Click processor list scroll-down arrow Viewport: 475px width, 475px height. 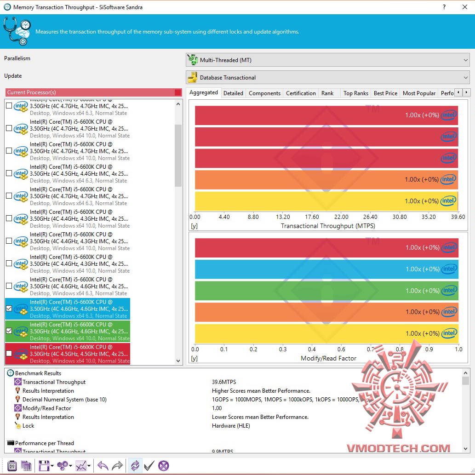point(178,361)
